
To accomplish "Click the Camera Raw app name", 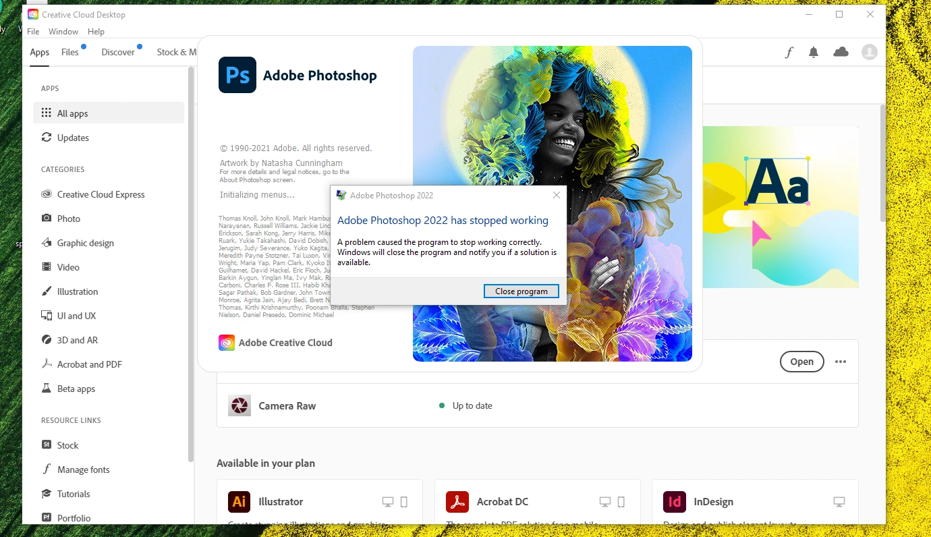I will 287,406.
